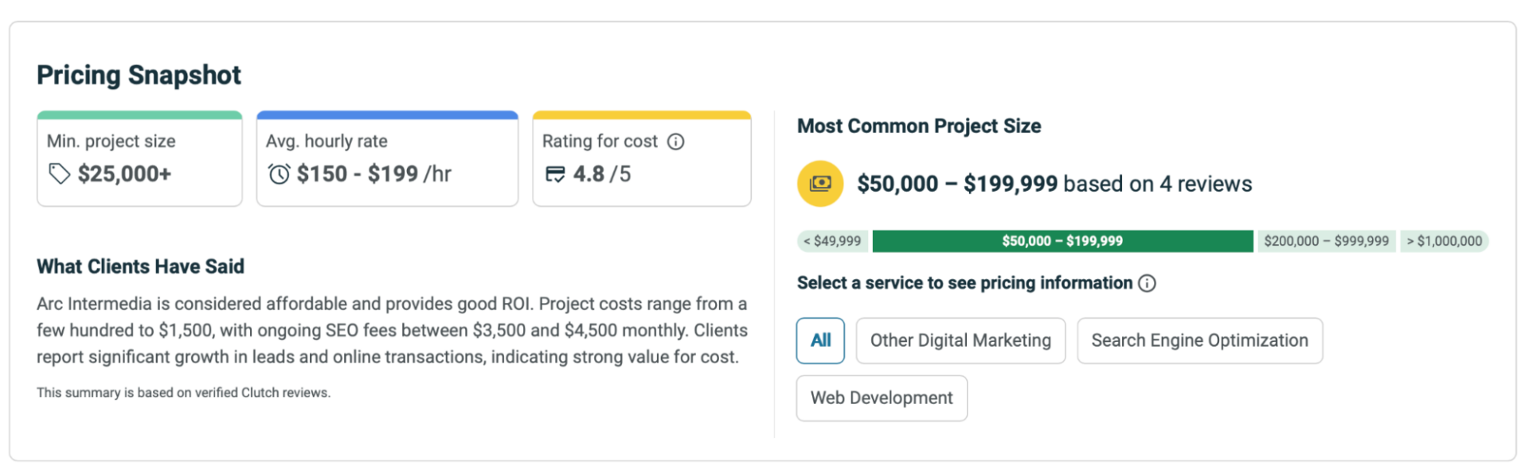The height and width of the screenshot is (474, 1529).
Task: Click the green $50,000 – $199,999 bar segment
Action: [1062, 241]
